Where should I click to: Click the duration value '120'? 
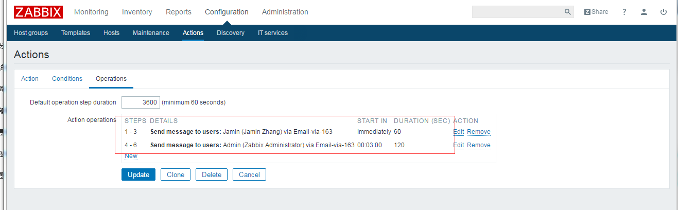(x=399, y=145)
